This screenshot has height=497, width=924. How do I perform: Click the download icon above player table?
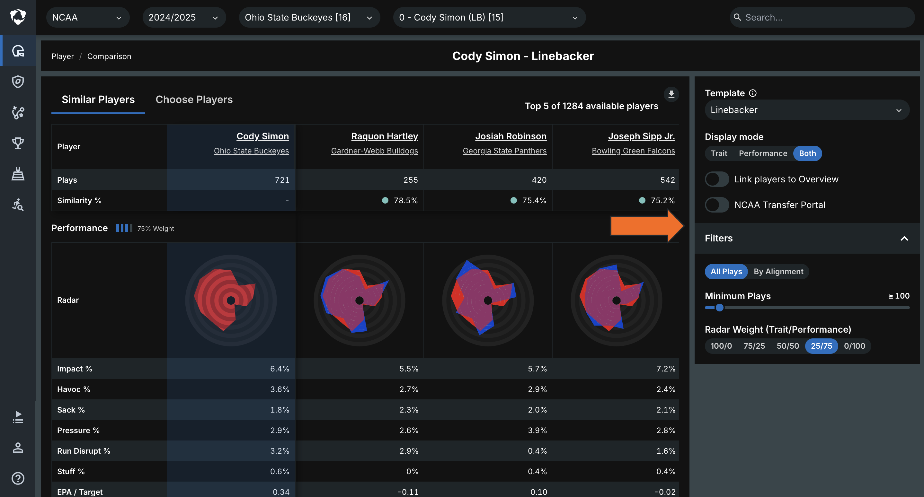tap(671, 94)
